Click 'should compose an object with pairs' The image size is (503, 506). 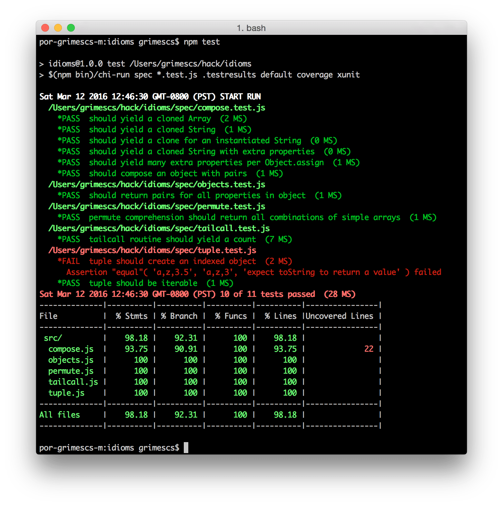(170, 174)
